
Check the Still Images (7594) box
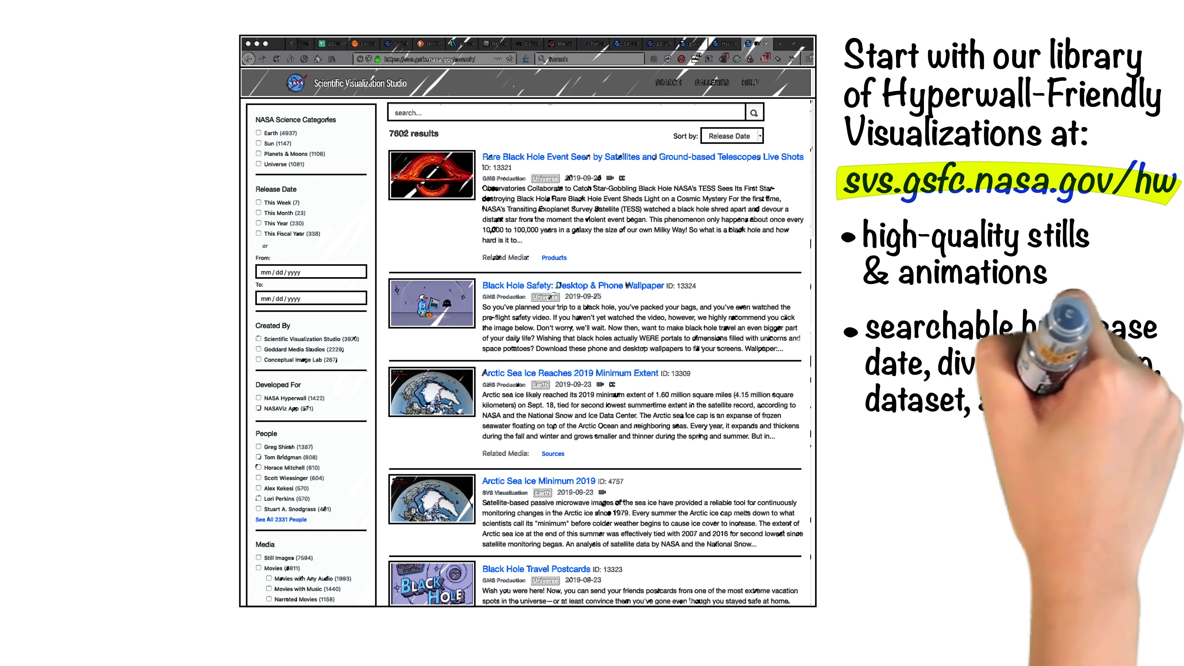click(x=258, y=557)
